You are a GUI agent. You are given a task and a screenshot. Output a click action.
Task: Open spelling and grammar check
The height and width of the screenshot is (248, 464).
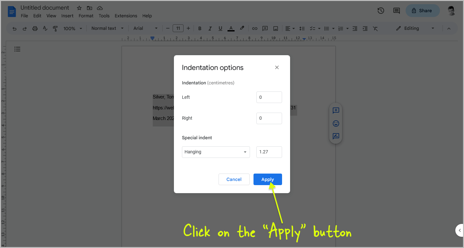coord(45,28)
